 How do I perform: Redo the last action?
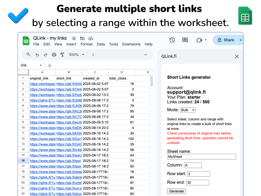pos(45,55)
